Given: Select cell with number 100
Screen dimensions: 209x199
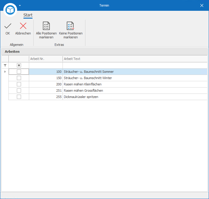Looking at the screenshot, I should point(46,72).
